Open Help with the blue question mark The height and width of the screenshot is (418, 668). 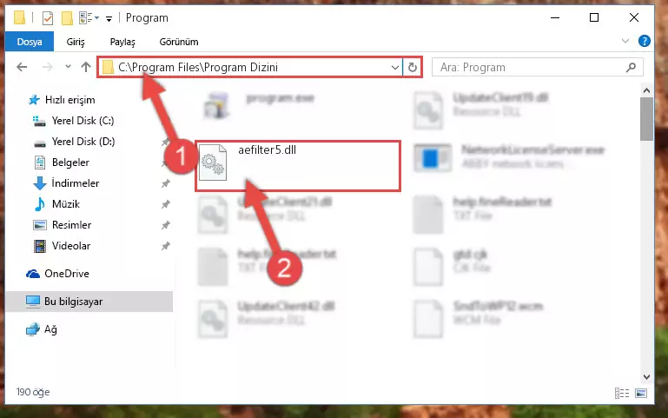coord(645,41)
